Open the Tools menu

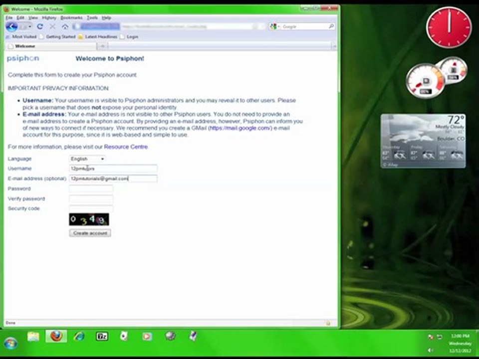[92, 18]
